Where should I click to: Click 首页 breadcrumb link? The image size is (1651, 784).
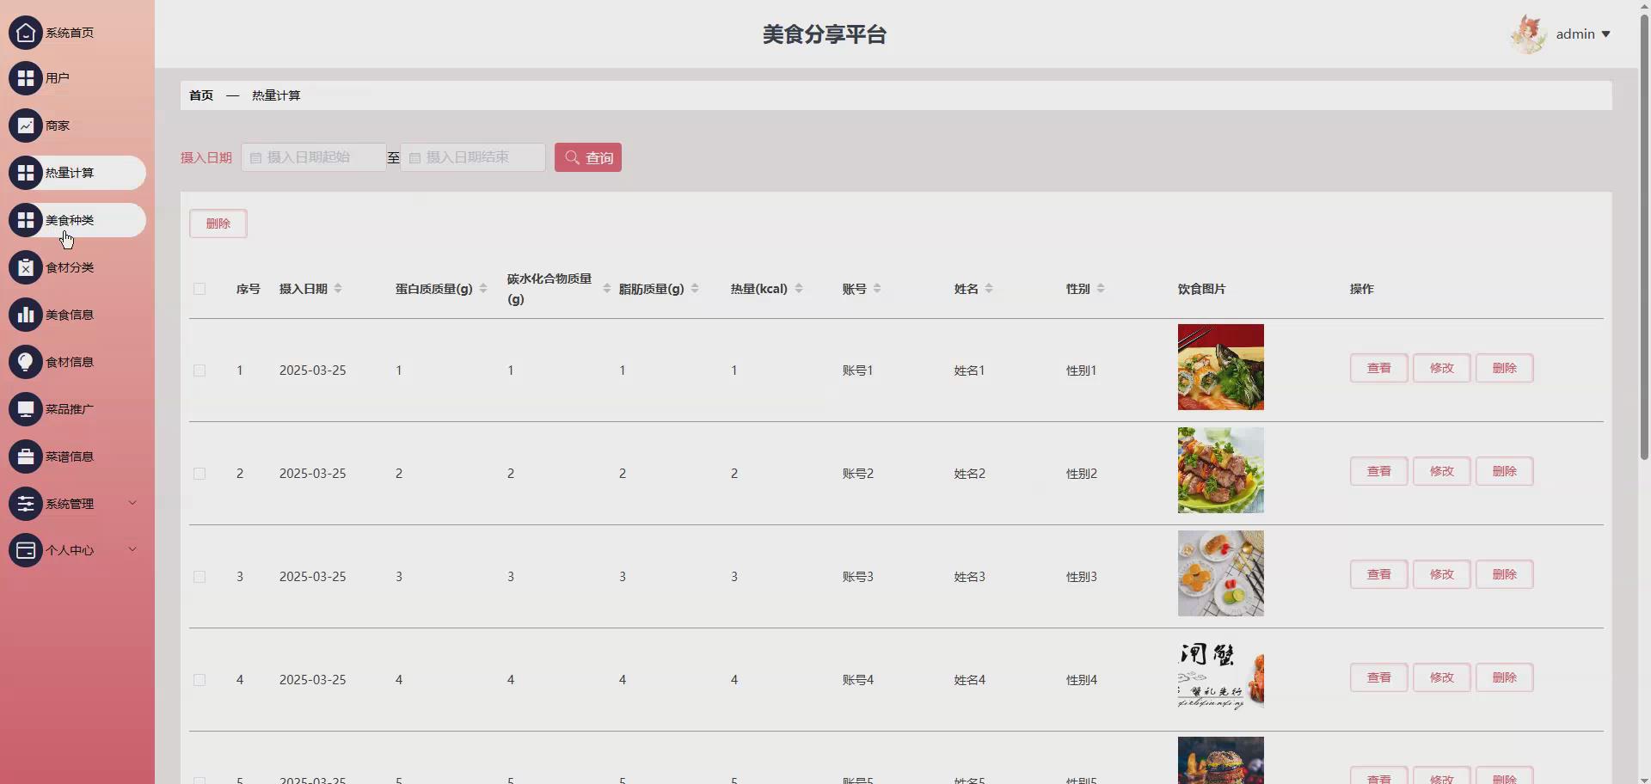pyautogui.click(x=201, y=95)
